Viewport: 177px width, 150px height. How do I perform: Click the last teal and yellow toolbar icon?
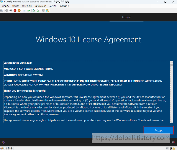(x=47, y=11)
